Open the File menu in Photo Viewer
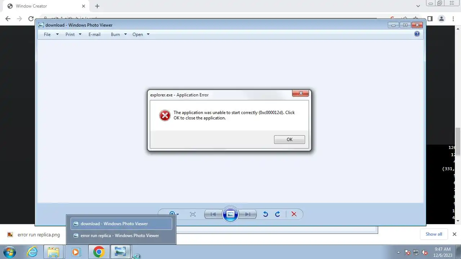461x259 pixels. tap(47, 35)
